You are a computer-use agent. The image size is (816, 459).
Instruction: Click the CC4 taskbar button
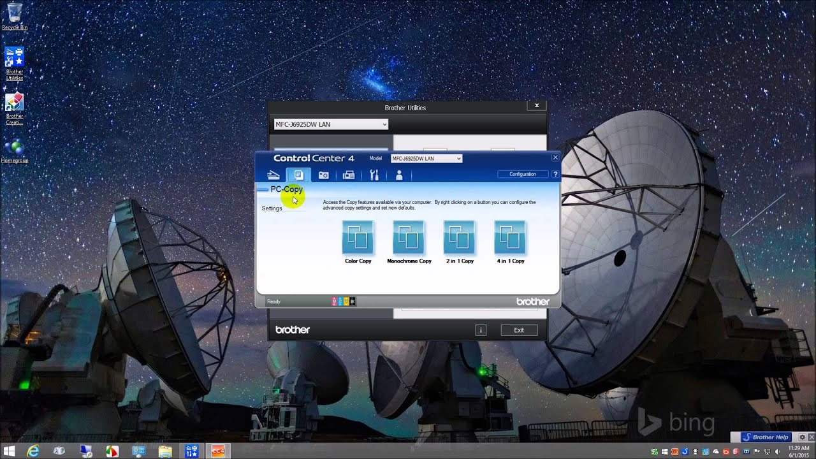click(218, 451)
